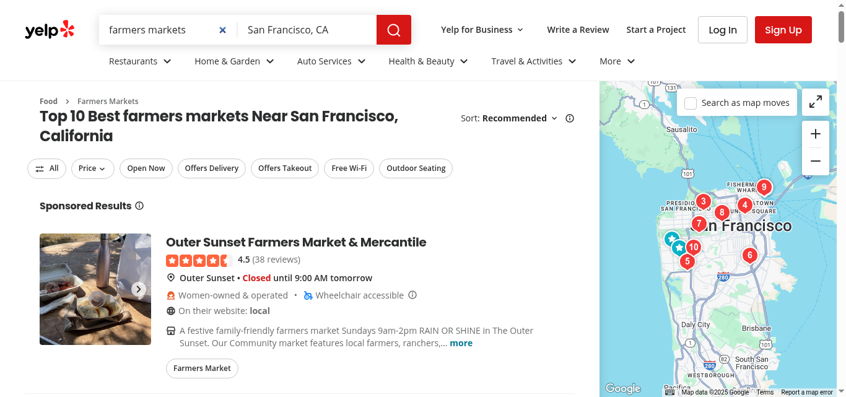Expand the Travel & Activities menu
Image resolution: width=846 pixels, height=397 pixels.
(534, 61)
